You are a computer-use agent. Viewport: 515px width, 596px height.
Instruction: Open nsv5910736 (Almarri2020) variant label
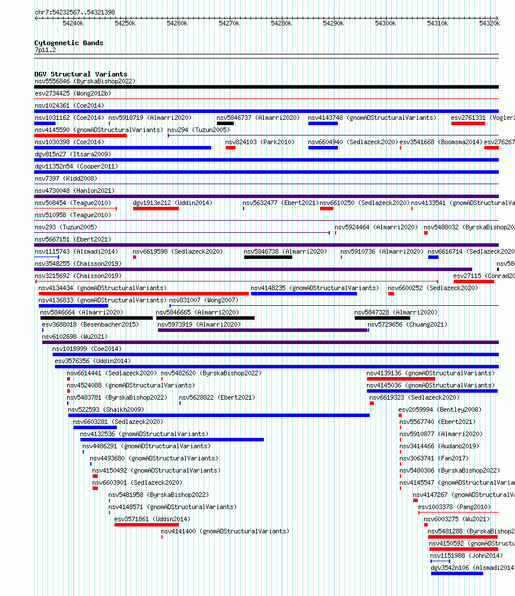click(x=382, y=251)
